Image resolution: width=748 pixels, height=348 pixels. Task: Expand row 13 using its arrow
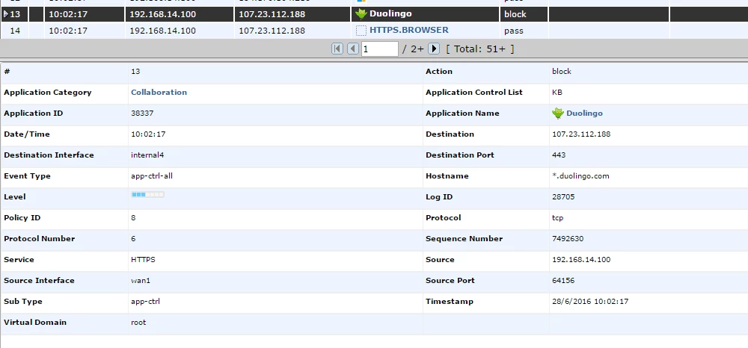(x=6, y=13)
